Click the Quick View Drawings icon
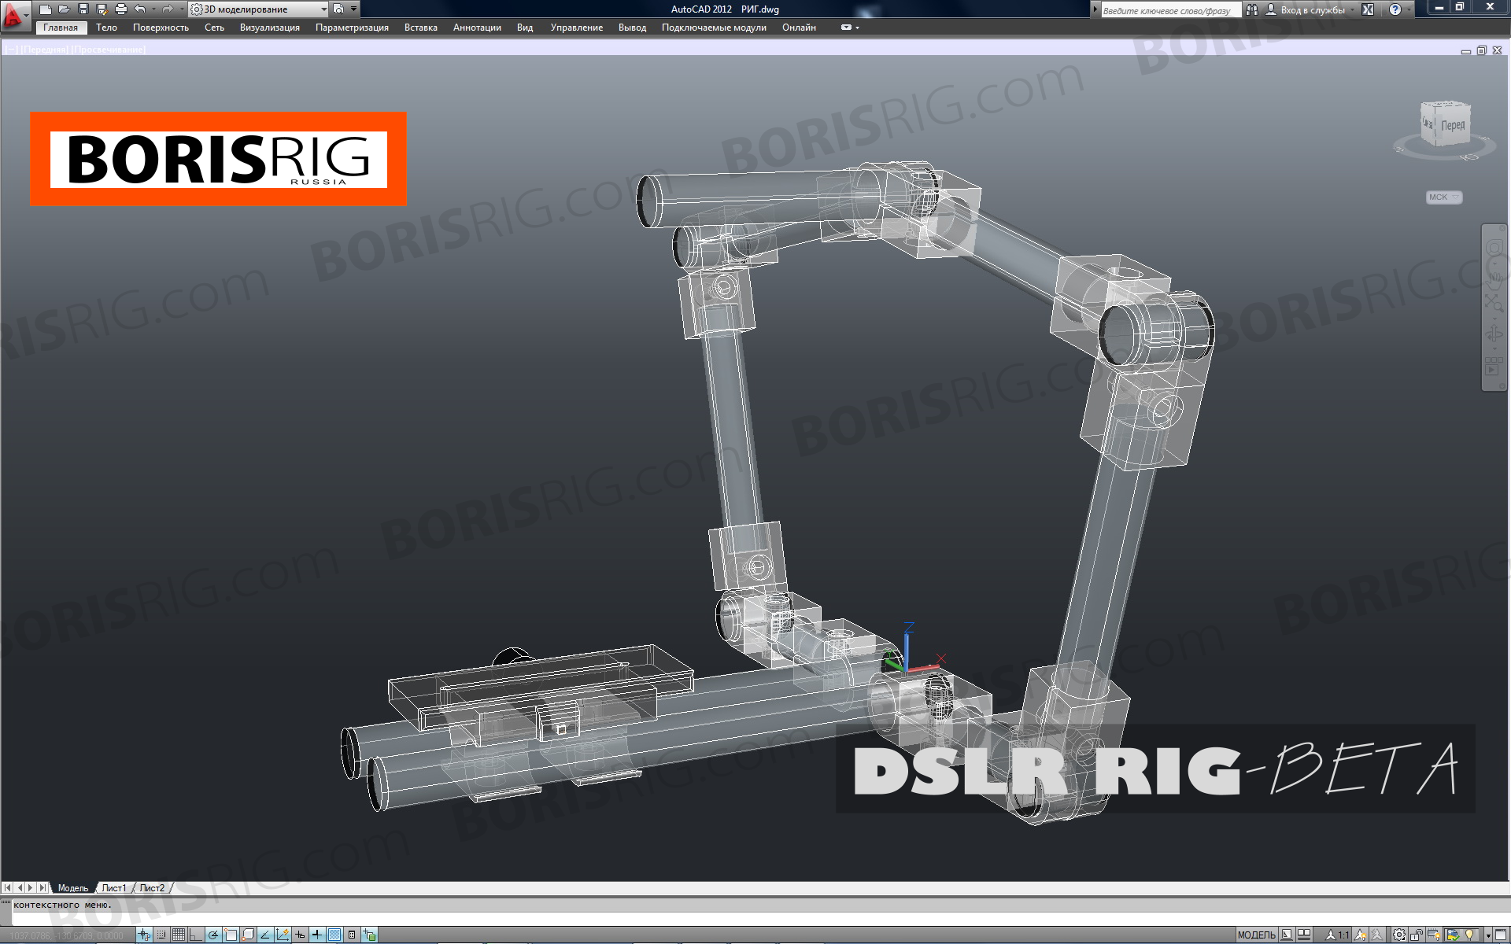 click(1304, 935)
